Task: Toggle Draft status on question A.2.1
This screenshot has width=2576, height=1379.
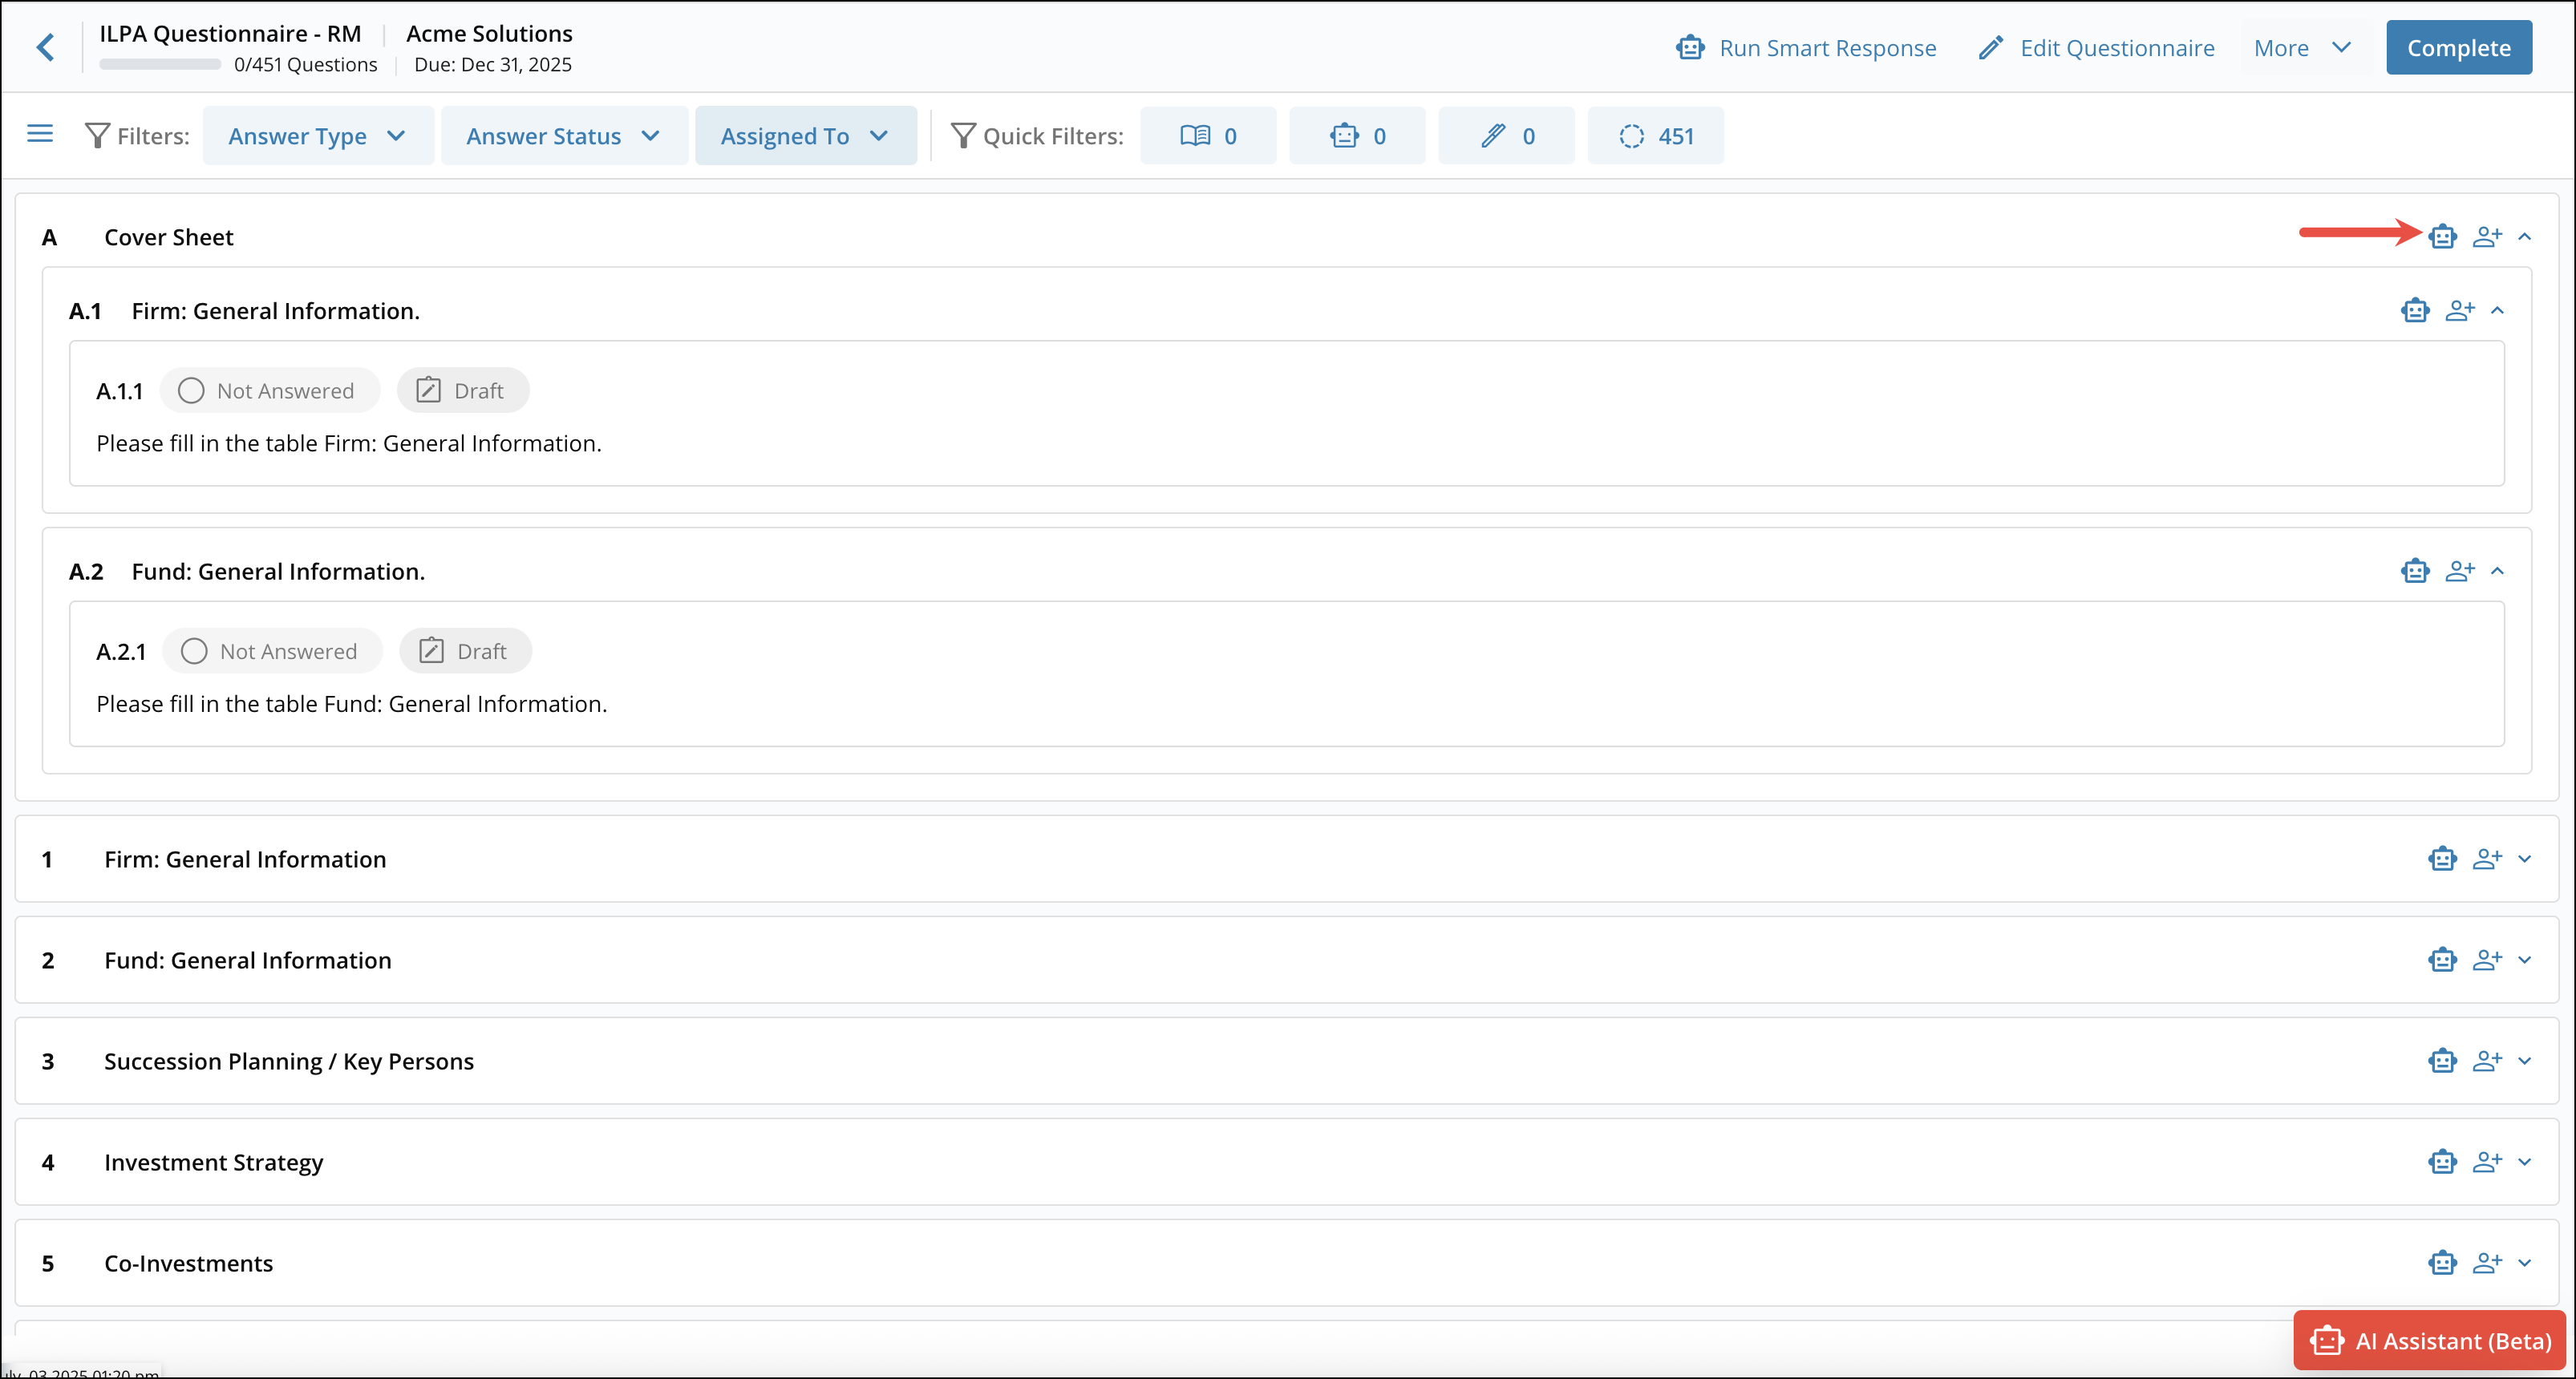Action: (x=464, y=650)
